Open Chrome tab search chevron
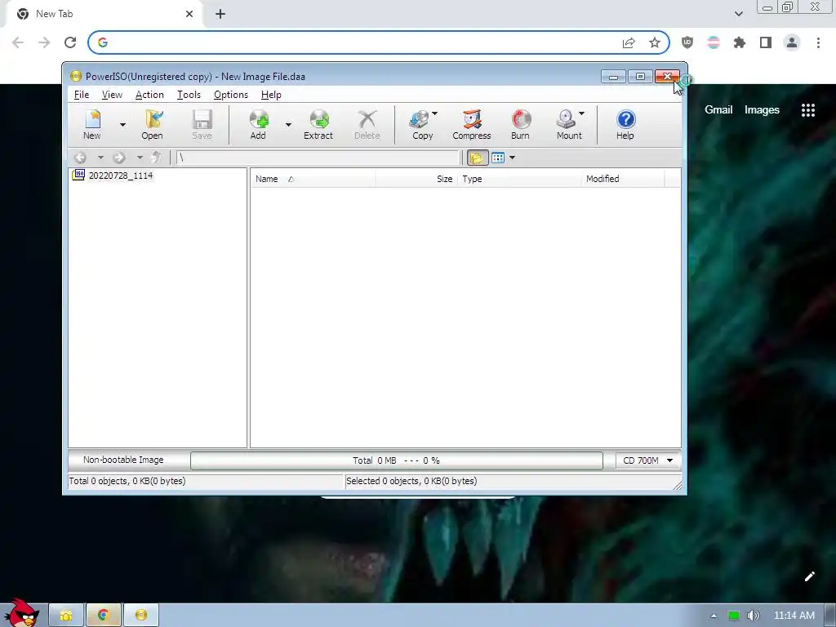This screenshot has width=836, height=627. [738, 14]
